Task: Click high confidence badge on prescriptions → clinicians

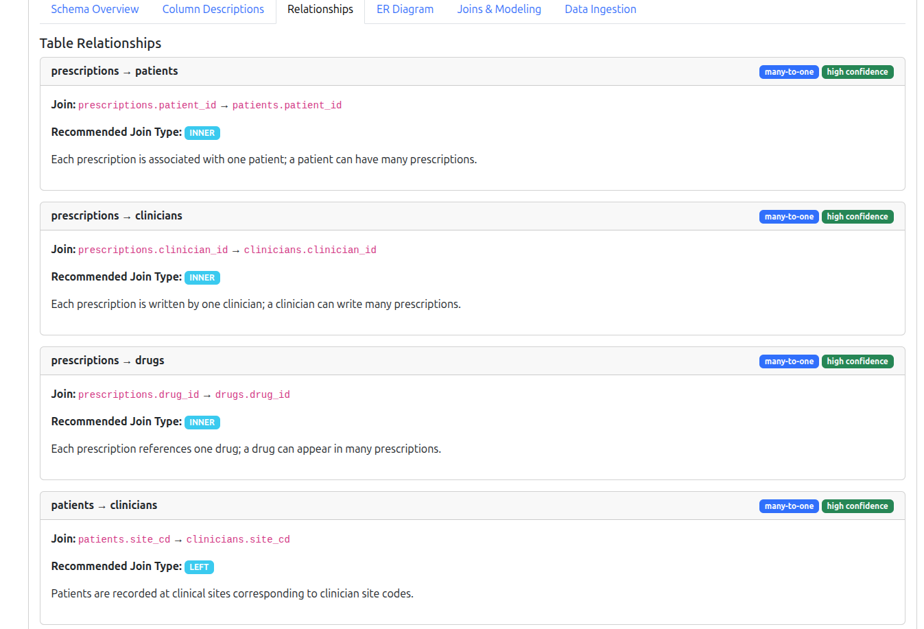Action: (x=857, y=217)
